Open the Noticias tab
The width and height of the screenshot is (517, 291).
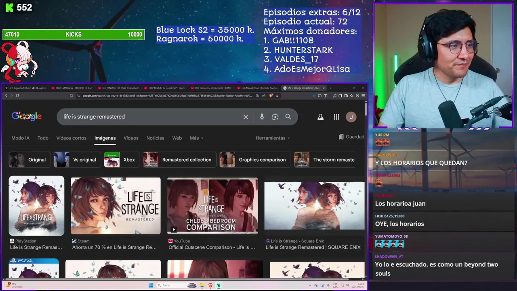point(155,138)
